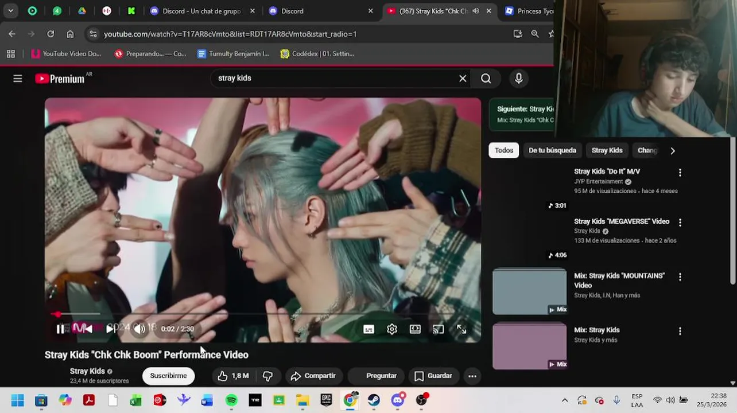Reload the current page
The image size is (737, 413).
[51, 34]
